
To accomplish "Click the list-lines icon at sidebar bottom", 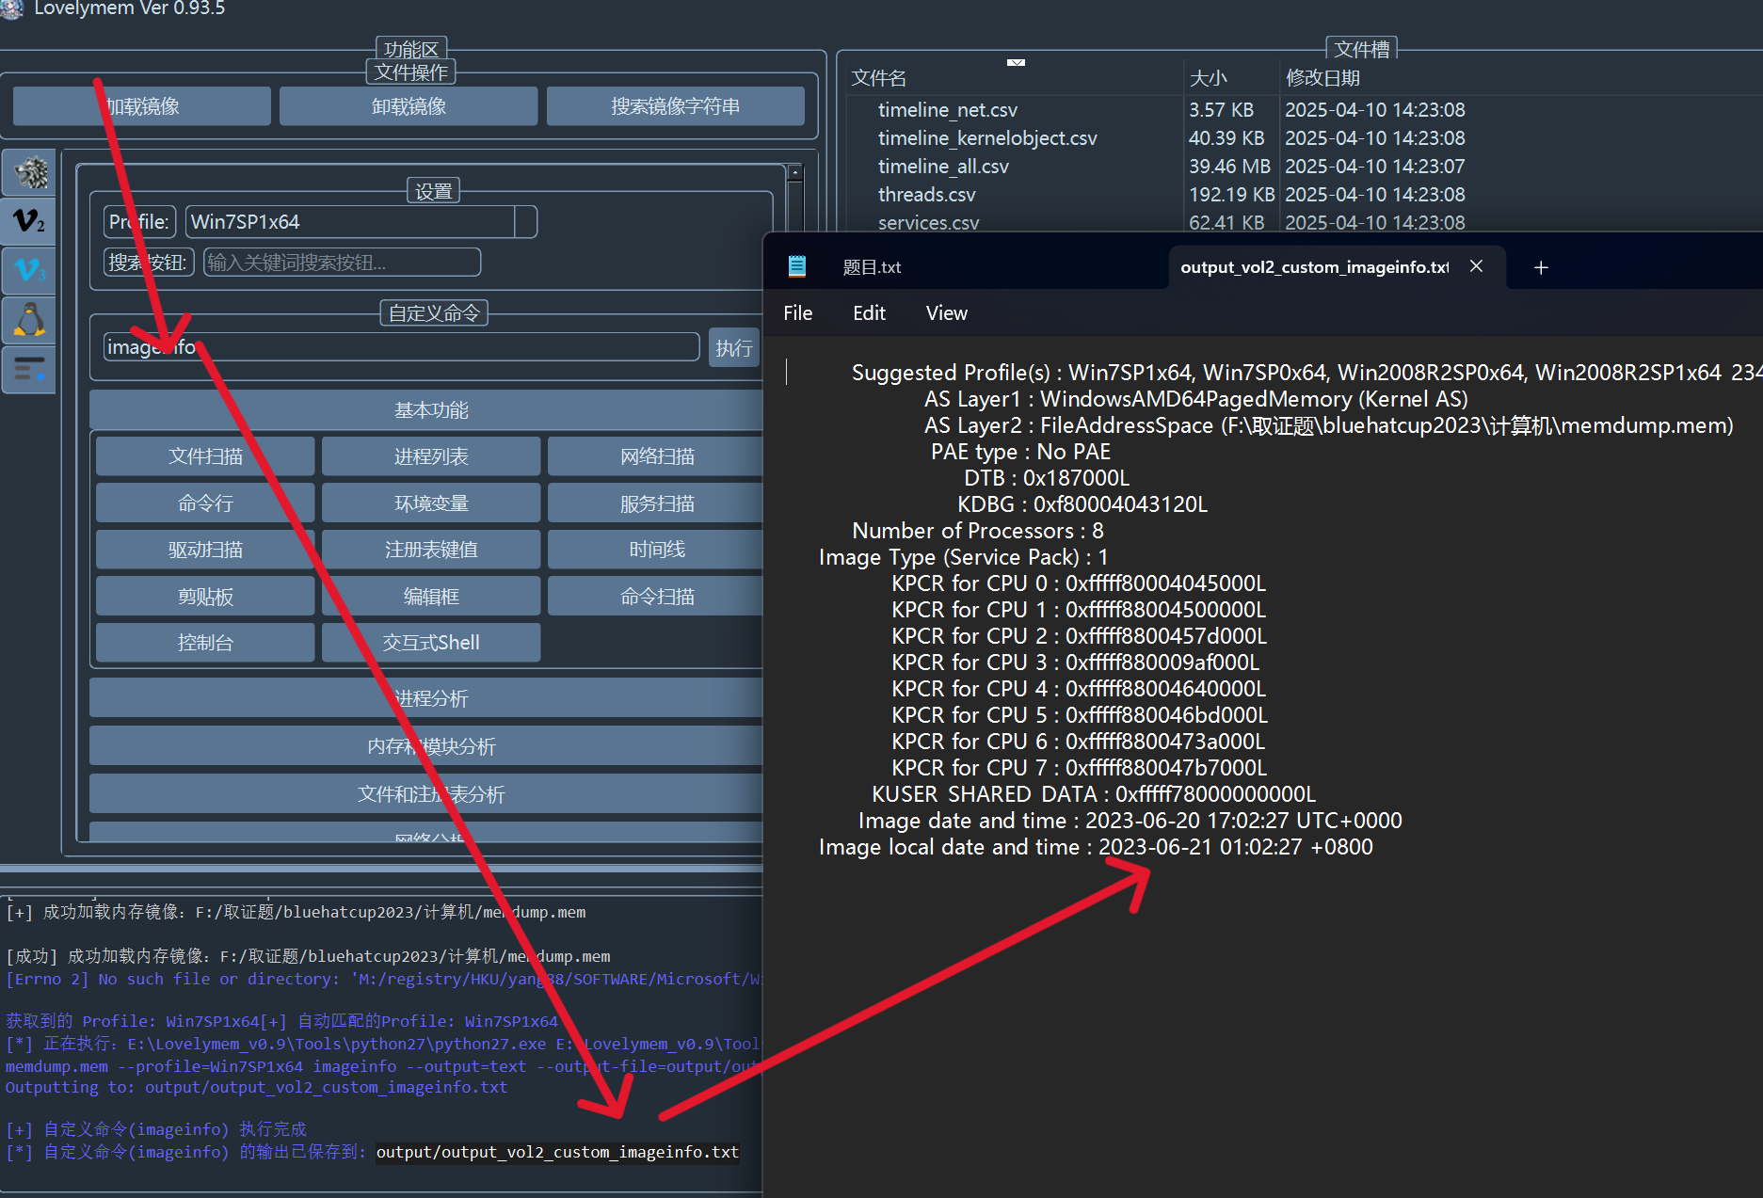I will coord(30,369).
